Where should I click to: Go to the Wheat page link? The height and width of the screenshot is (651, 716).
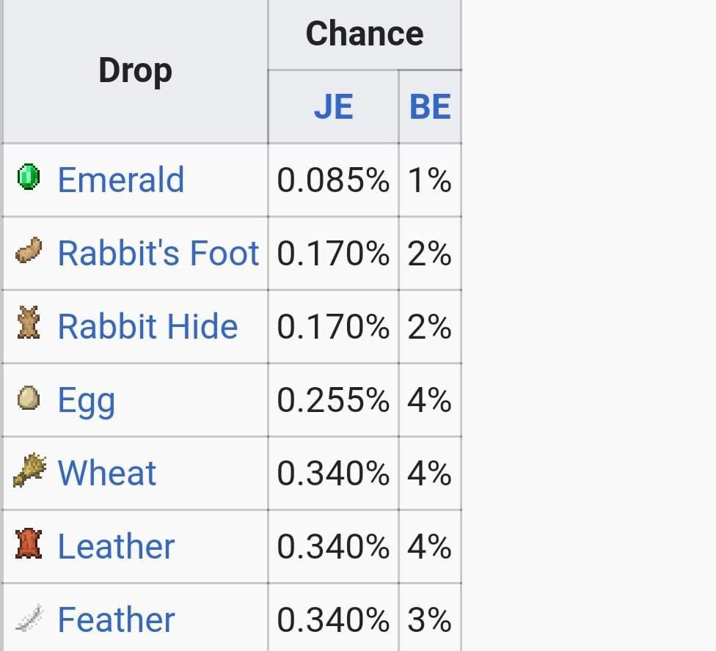click(x=106, y=473)
